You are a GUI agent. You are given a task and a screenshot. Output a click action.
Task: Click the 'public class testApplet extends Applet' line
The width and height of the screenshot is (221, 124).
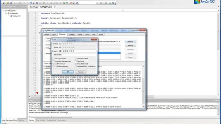point(66,23)
